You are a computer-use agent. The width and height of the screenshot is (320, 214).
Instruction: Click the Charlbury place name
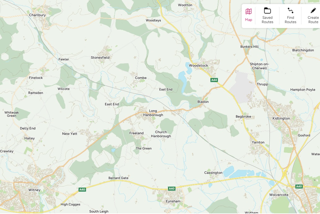pyautogui.click(x=37, y=15)
